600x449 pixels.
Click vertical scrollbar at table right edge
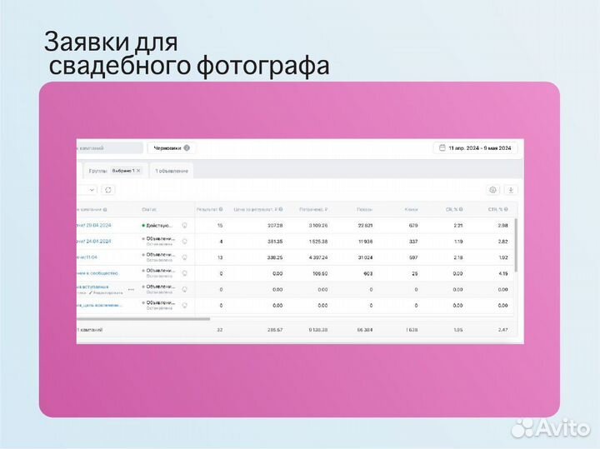click(x=516, y=245)
